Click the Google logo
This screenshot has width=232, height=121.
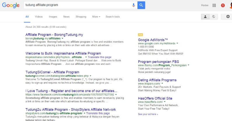pyautogui.click(x=11, y=5)
